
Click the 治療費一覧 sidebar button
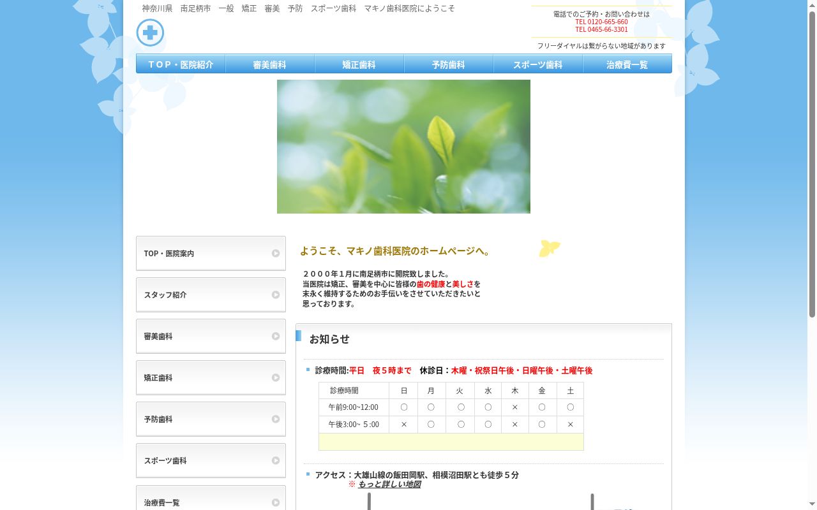(x=211, y=498)
